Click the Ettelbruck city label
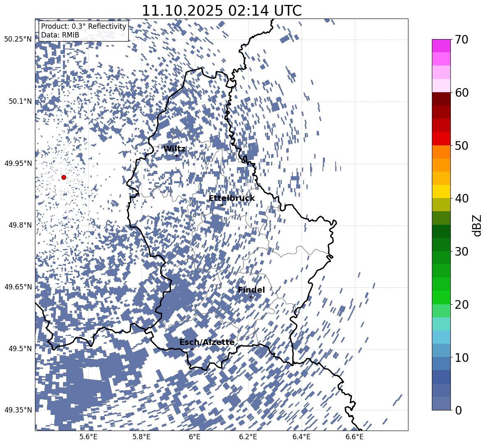This screenshot has height=445, width=487. tap(232, 198)
